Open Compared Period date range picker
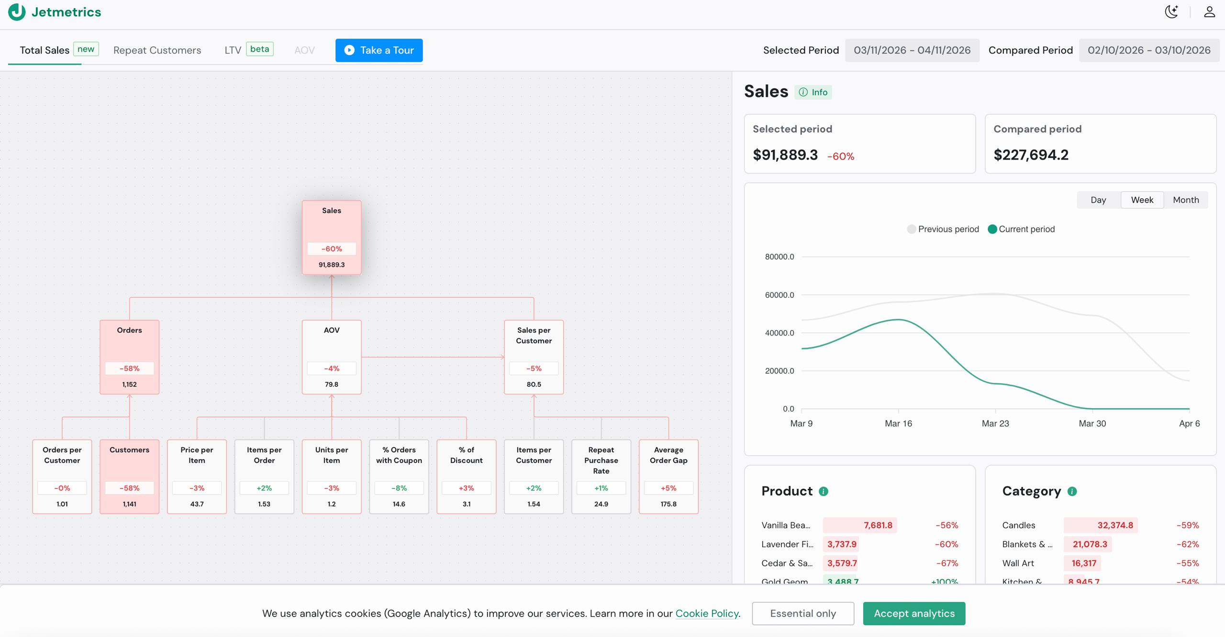This screenshot has width=1225, height=637. 1148,50
